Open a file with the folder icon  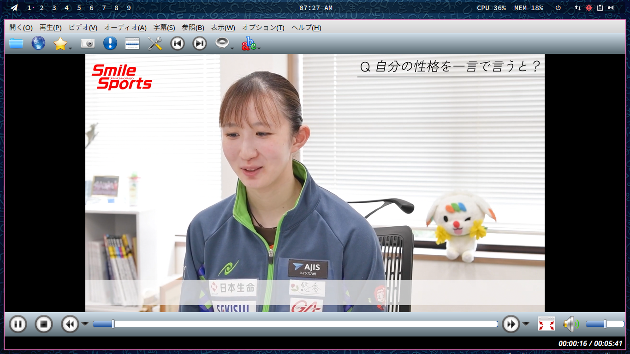pos(16,43)
